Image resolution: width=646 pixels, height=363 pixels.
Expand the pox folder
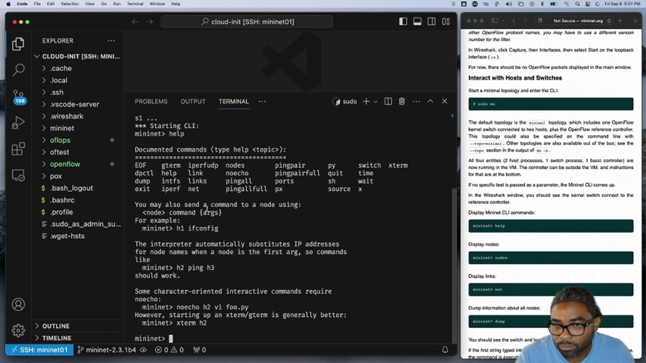click(78, 176)
